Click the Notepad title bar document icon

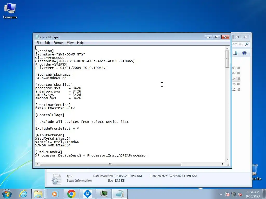pos(37,37)
